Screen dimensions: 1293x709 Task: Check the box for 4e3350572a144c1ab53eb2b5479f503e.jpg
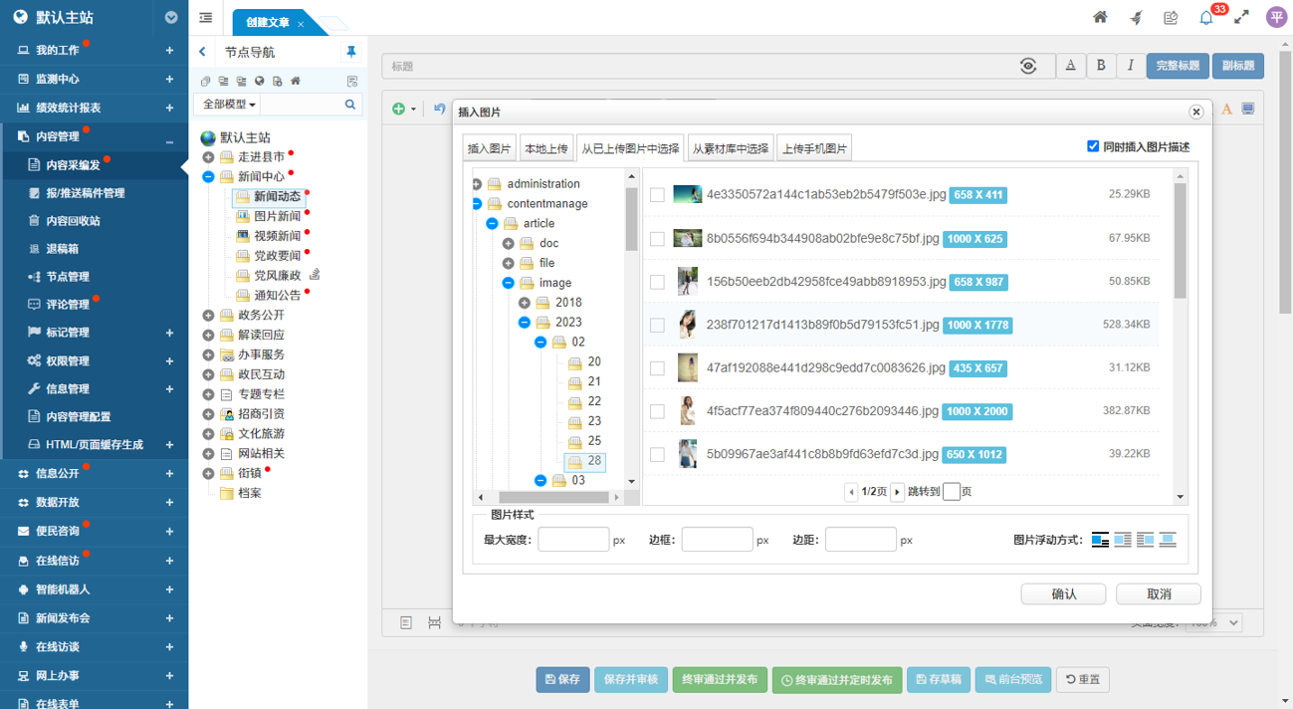click(x=657, y=195)
